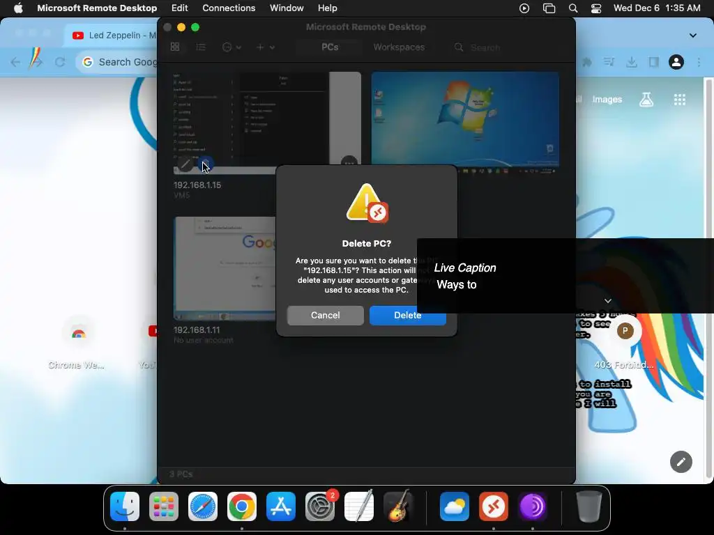
Task: Open Spotlight search in menu bar
Action: point(573,8)
